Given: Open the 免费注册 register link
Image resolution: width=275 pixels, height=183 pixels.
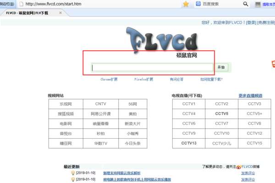Looking at the screenshot, I should click(266, 22).
